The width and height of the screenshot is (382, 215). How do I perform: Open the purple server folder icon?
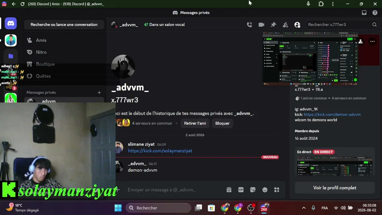11,56
